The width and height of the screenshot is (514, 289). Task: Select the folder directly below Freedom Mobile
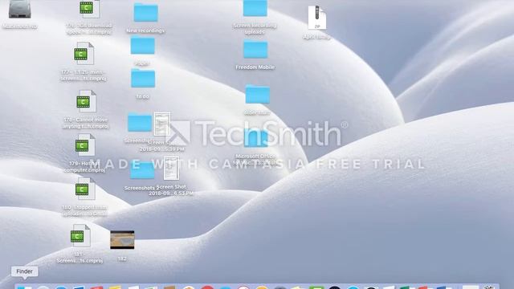[258, 95]
